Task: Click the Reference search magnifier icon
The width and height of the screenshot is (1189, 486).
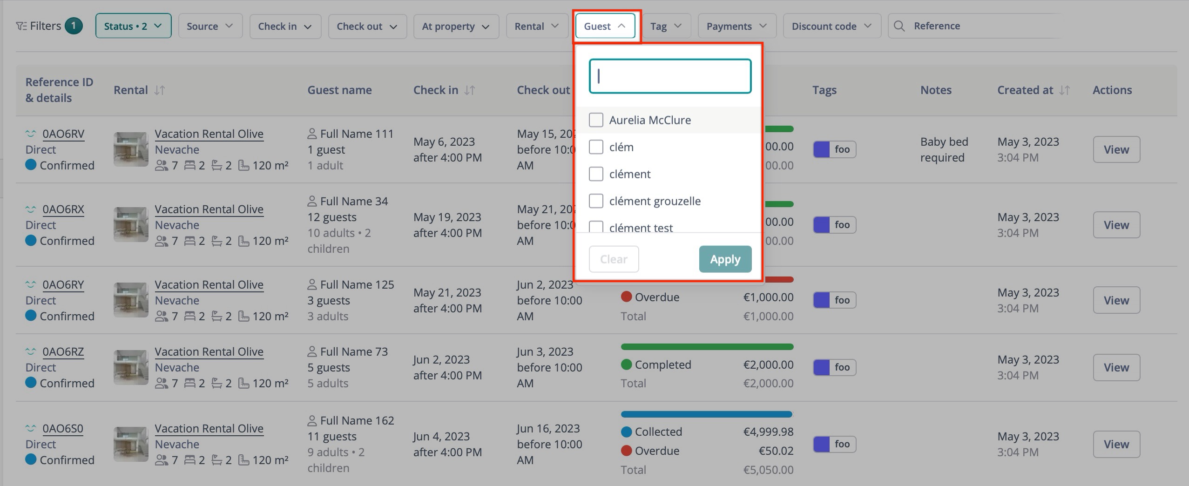Action: click(899, 26)
